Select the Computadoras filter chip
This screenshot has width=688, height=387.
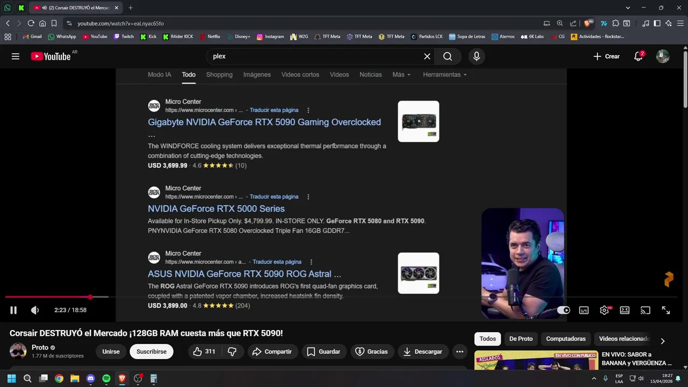[566, 339]
